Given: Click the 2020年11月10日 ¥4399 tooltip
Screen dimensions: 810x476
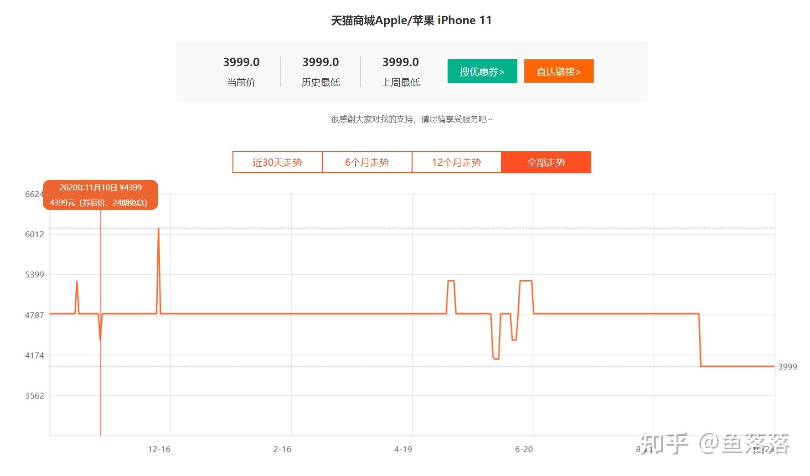Looking at the screenshot, I should click(x=100, y=195).
